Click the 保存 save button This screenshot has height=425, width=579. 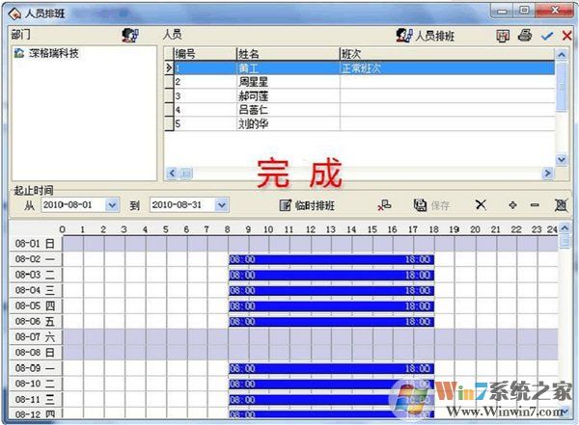(431, 205)
